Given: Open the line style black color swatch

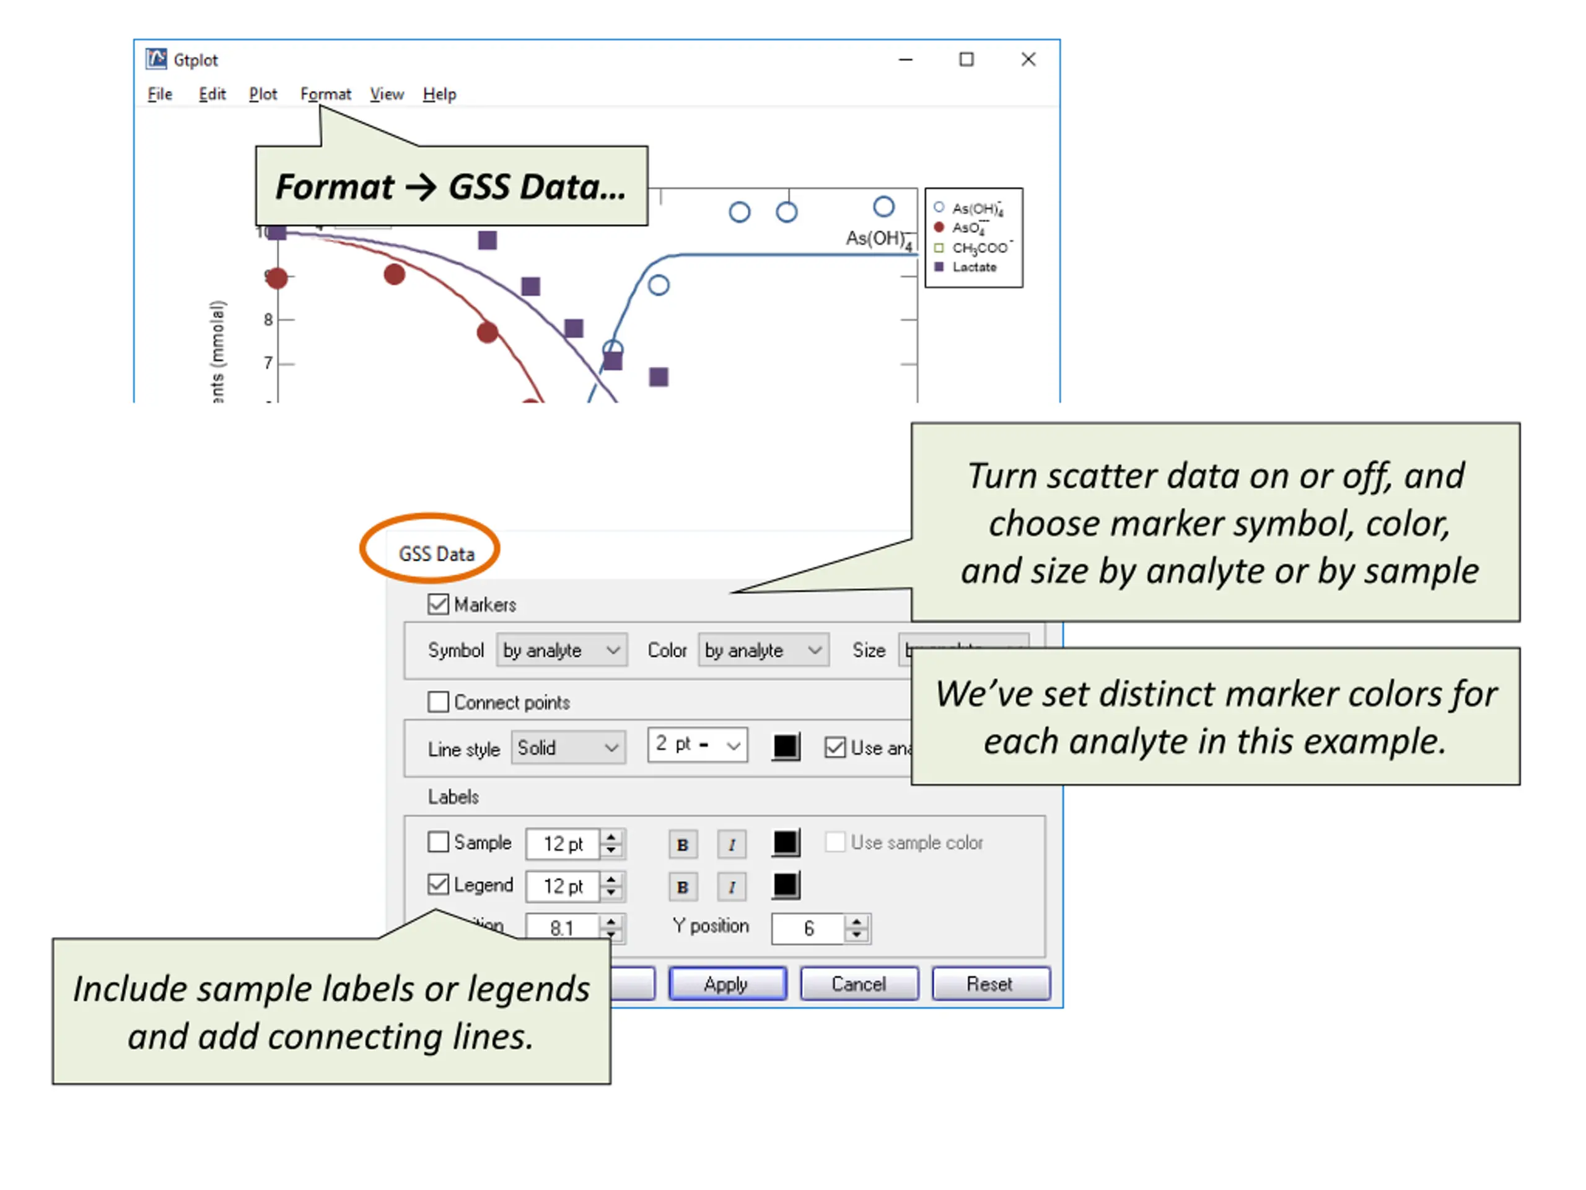Looking at the screenshot, I should (786, 747).
